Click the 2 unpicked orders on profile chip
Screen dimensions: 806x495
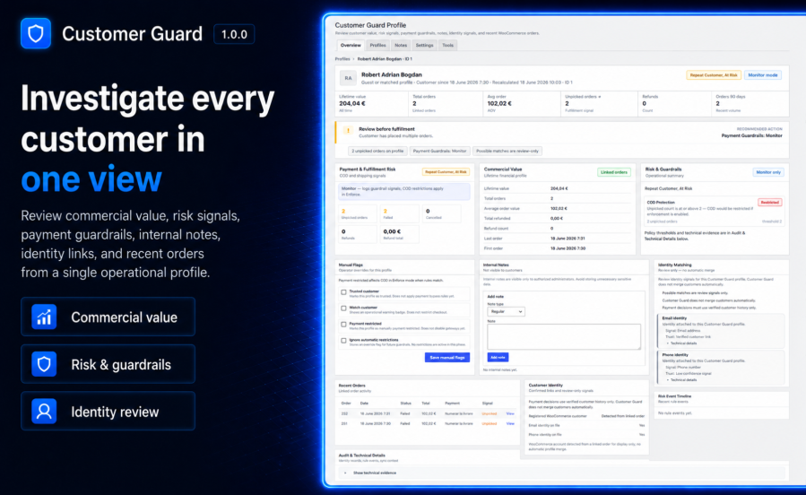point(377,152)
